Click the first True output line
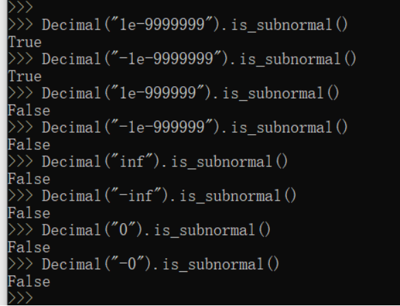The image size is (400, 306). click(x=25, y=42)
